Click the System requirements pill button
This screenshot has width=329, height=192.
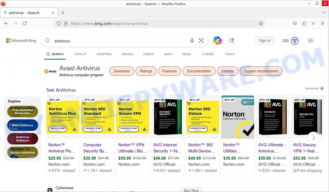click(261, 71)
